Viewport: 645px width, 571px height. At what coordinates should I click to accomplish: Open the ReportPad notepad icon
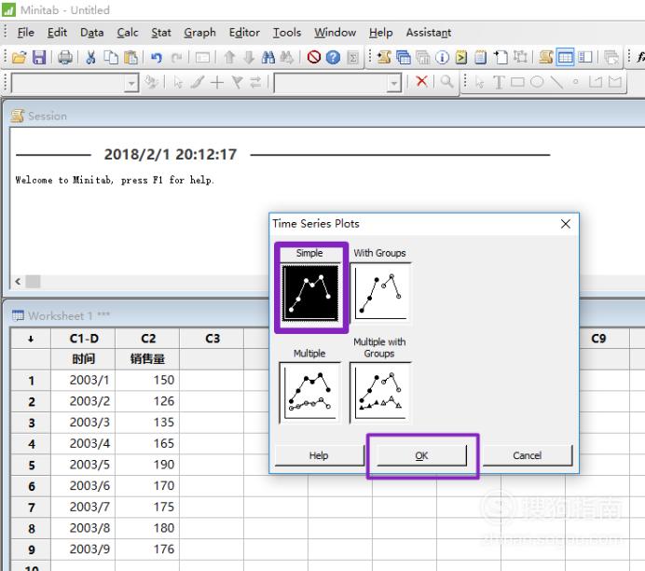click(x=480, y=57)
